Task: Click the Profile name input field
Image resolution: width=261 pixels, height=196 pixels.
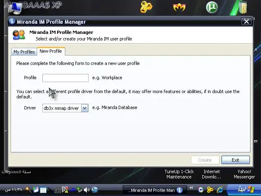Action: (x=65, y=78)
